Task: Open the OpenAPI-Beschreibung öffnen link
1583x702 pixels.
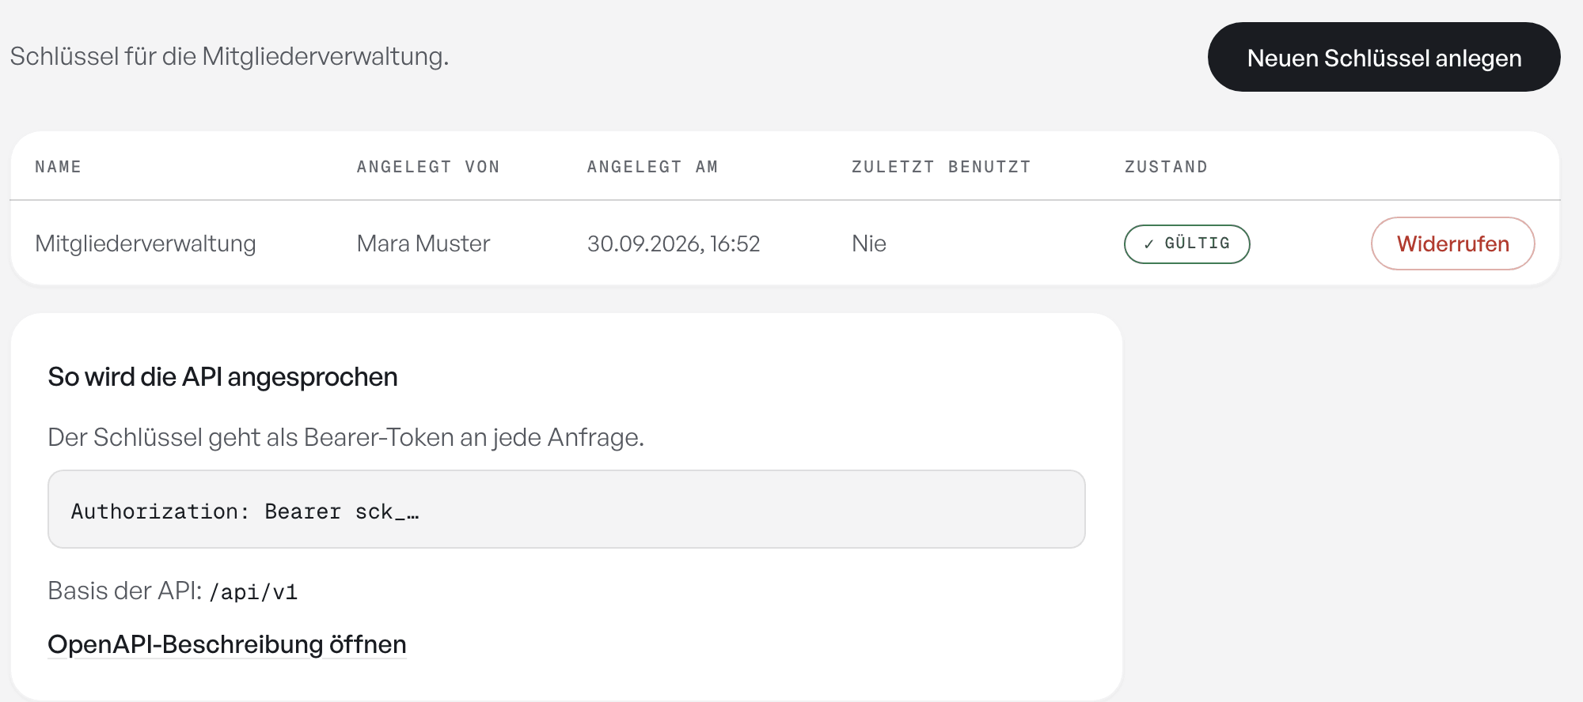Action: coord(227,644)
